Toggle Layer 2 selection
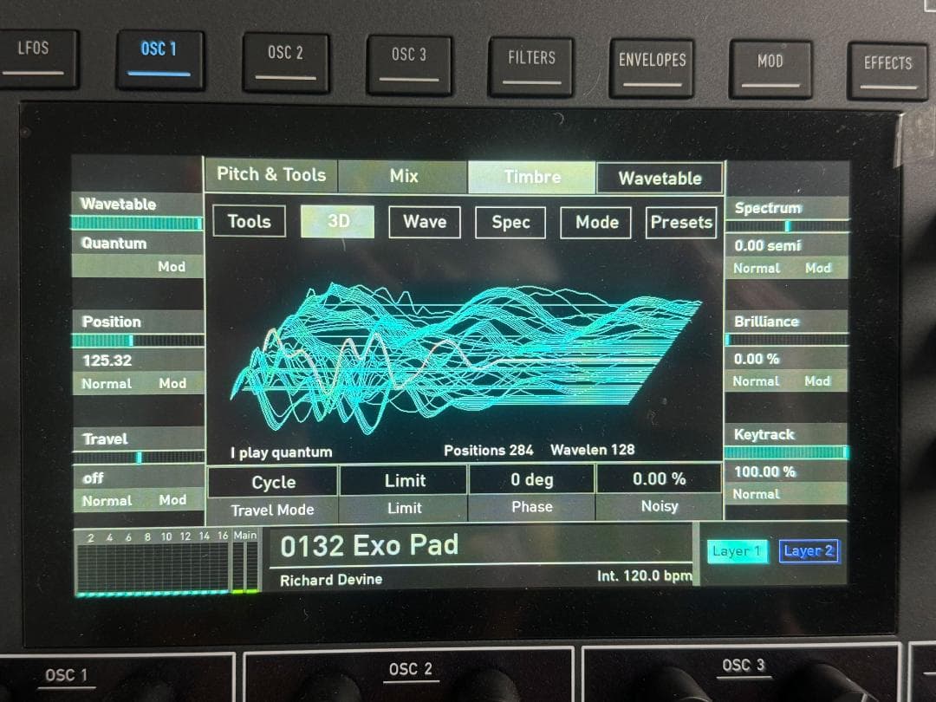The height and width of the screenshot is (702, 936). click(x=808, y=551)
